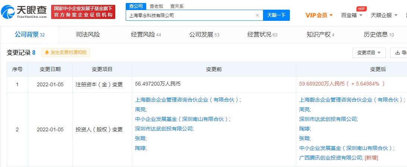Image resolution: width=407 pixels, height=167 pixels.
Task: Switch to the 经营风险 tab
Action: click(146, 35)
